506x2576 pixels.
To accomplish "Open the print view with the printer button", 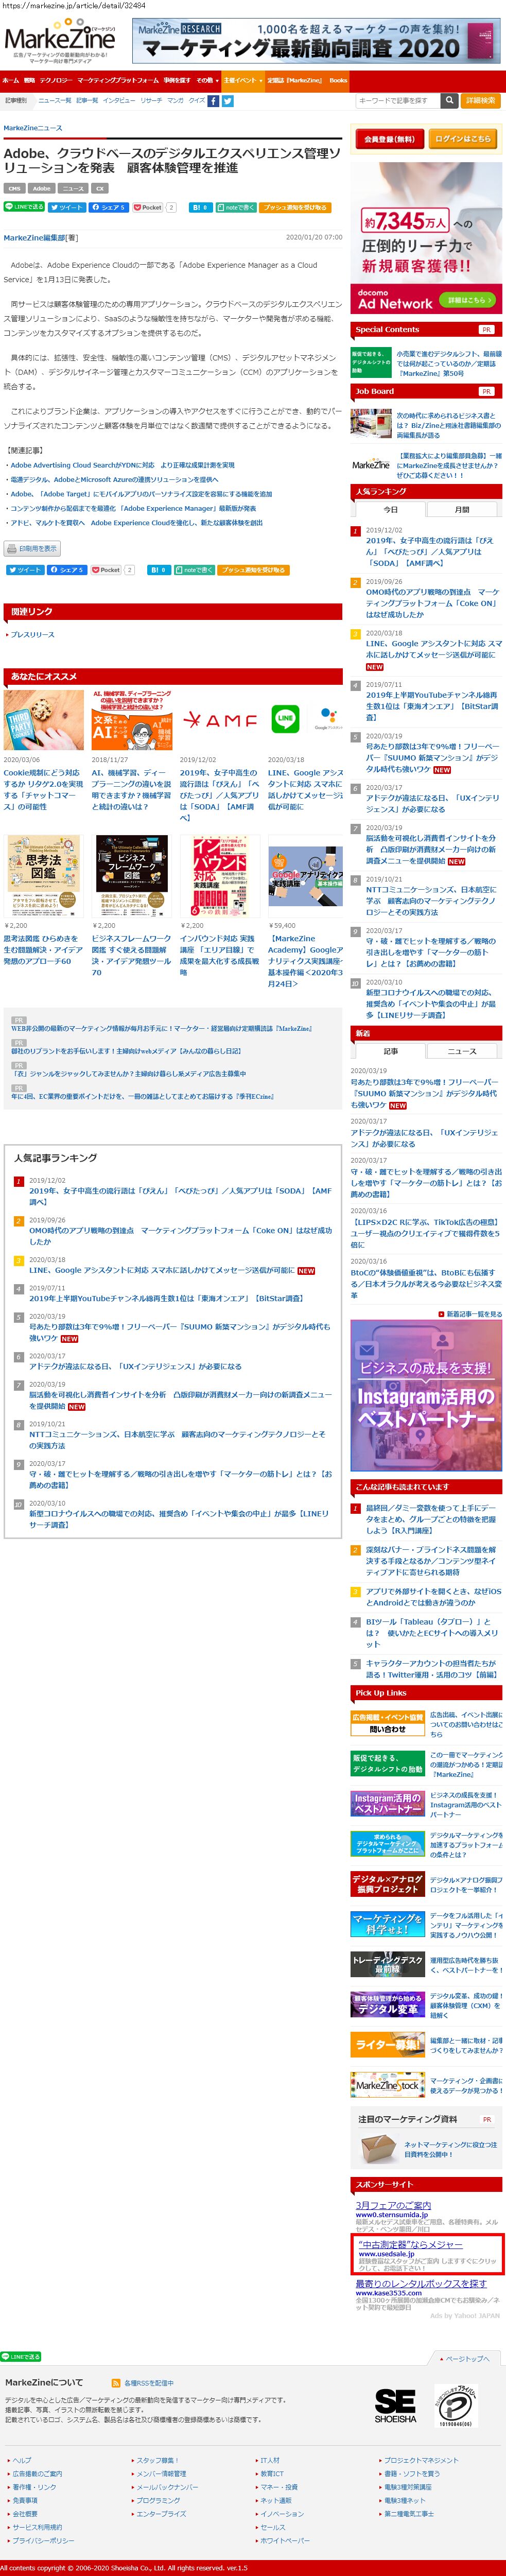I will point(32,548).
